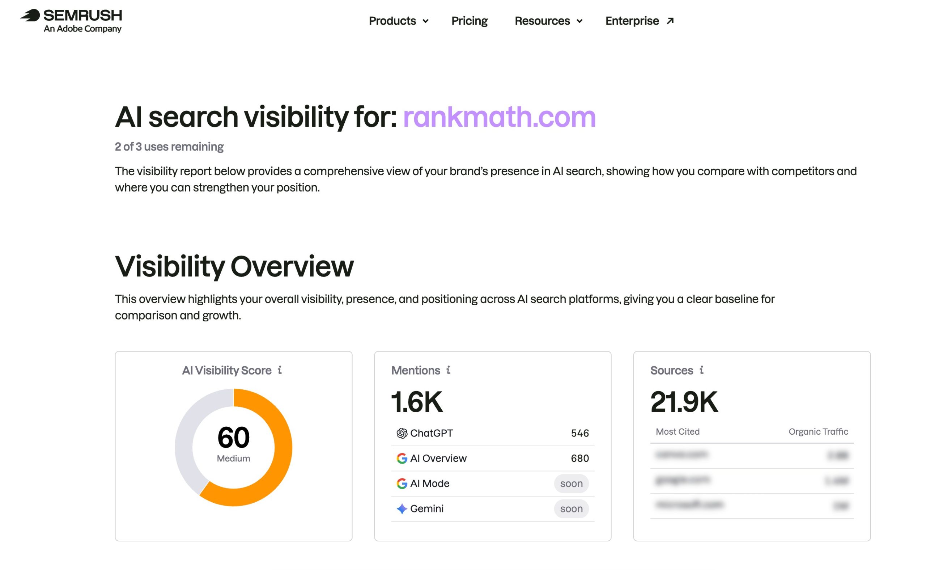Screen dimensions: 926x570
Task: Click the soon badge for AI Mode
Action: point(571,484)
